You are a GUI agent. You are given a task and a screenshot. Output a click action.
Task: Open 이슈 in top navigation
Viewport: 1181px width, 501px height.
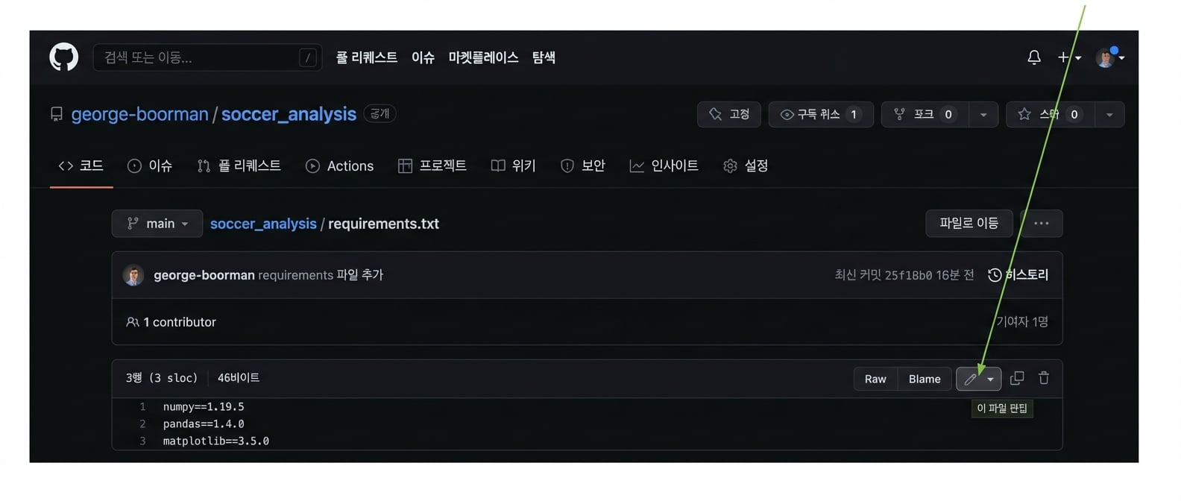423,57
